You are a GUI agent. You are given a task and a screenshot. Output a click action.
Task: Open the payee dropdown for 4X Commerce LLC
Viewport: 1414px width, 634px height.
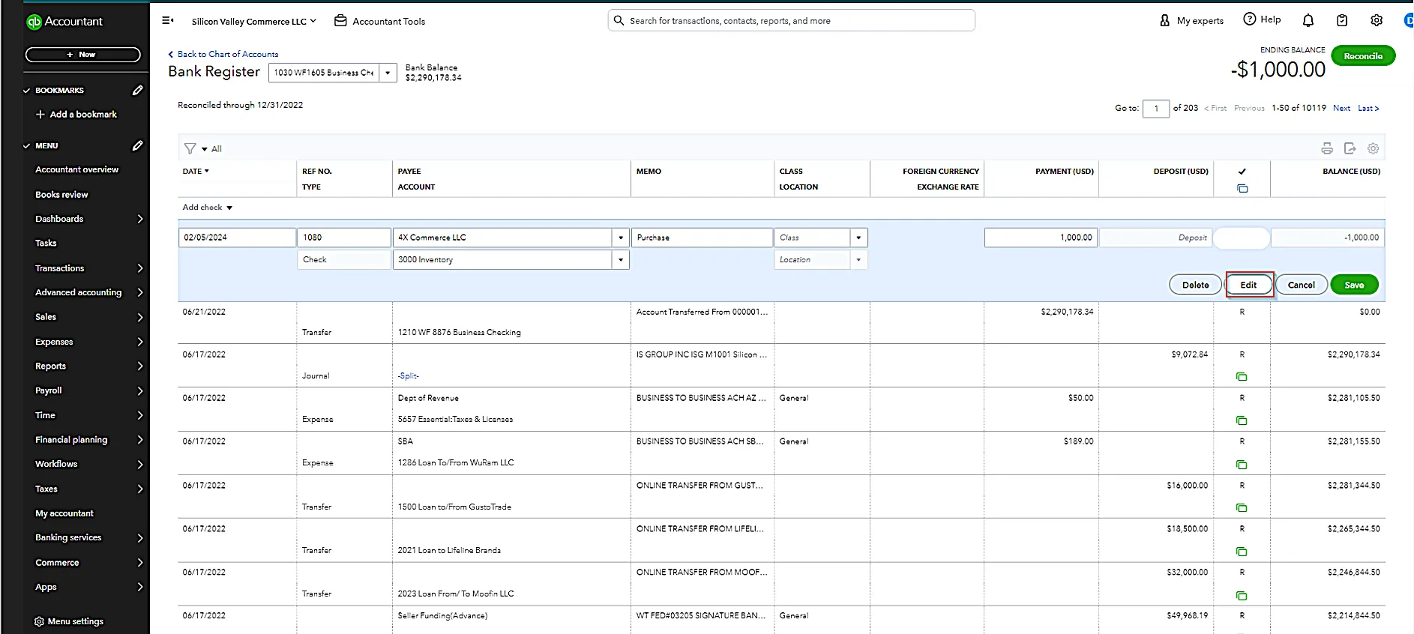coord(621,238)
